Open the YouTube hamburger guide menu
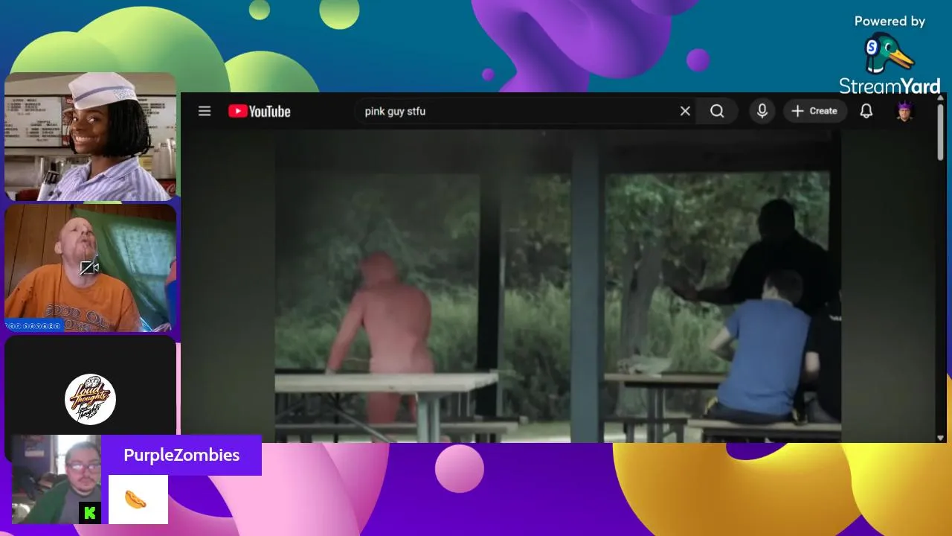Viewport: 952px width, 536px height. (205, 111)
